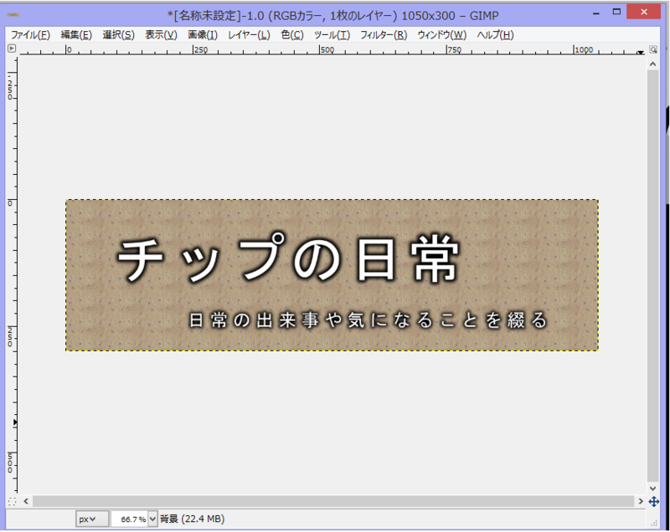Image resolution: width=670 pixels, height=532 pixels.
Task: Click the zoom-image-when-window-resizes icon above the scrollbar
Action: coord(652,49)
